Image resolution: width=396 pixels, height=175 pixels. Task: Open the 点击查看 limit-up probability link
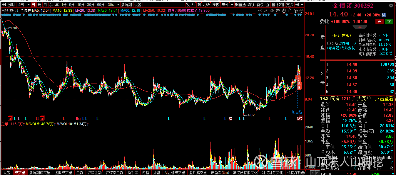pyautogui.click(x=385, y=54)
